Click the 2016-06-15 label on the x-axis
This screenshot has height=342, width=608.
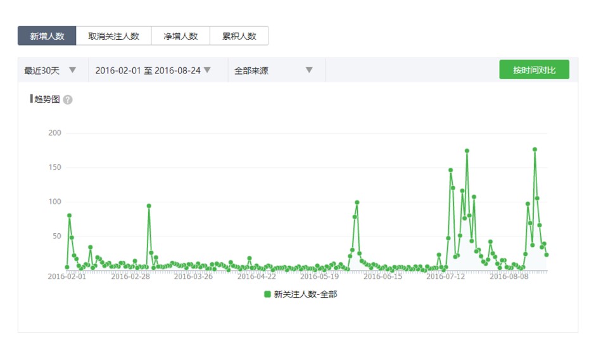[x=383, y=277]
